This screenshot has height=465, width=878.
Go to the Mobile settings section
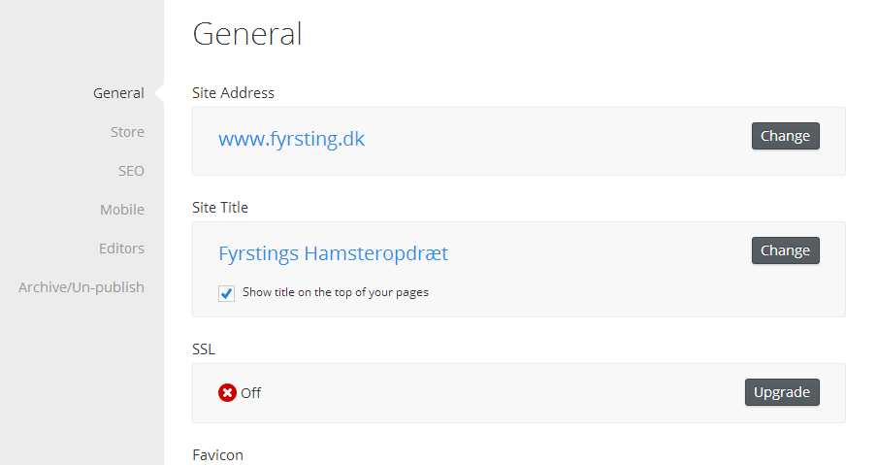click(122, 210)
